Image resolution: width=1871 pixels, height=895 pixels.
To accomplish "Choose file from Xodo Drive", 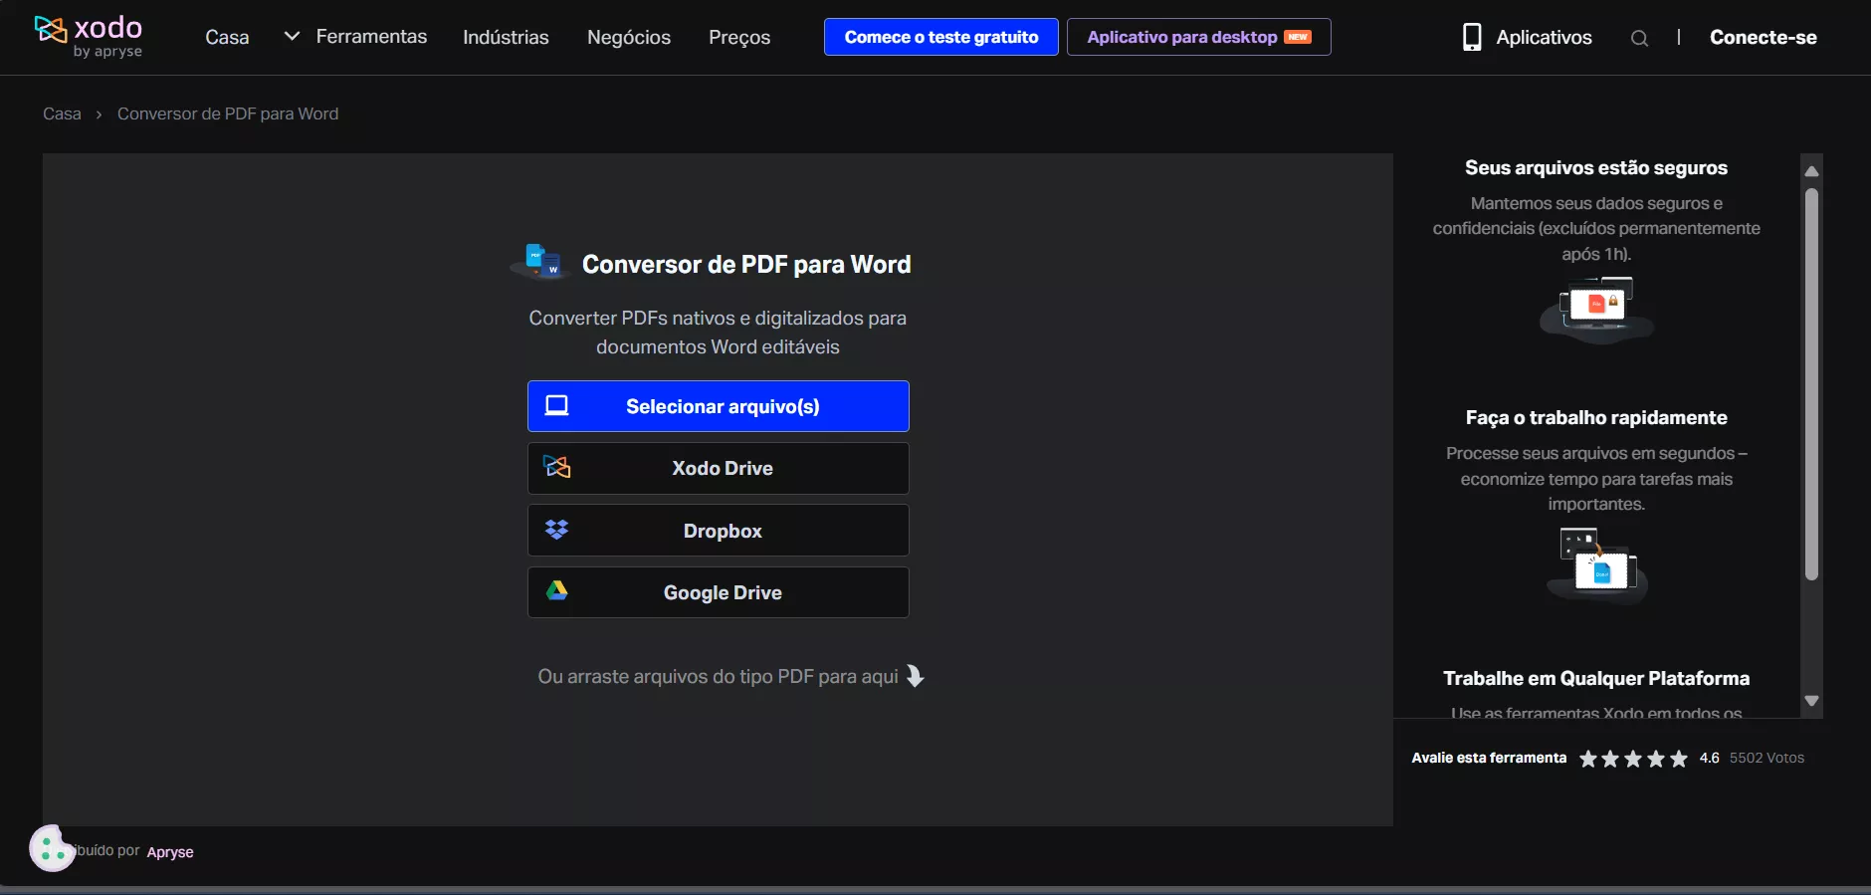I will (719, 468).
